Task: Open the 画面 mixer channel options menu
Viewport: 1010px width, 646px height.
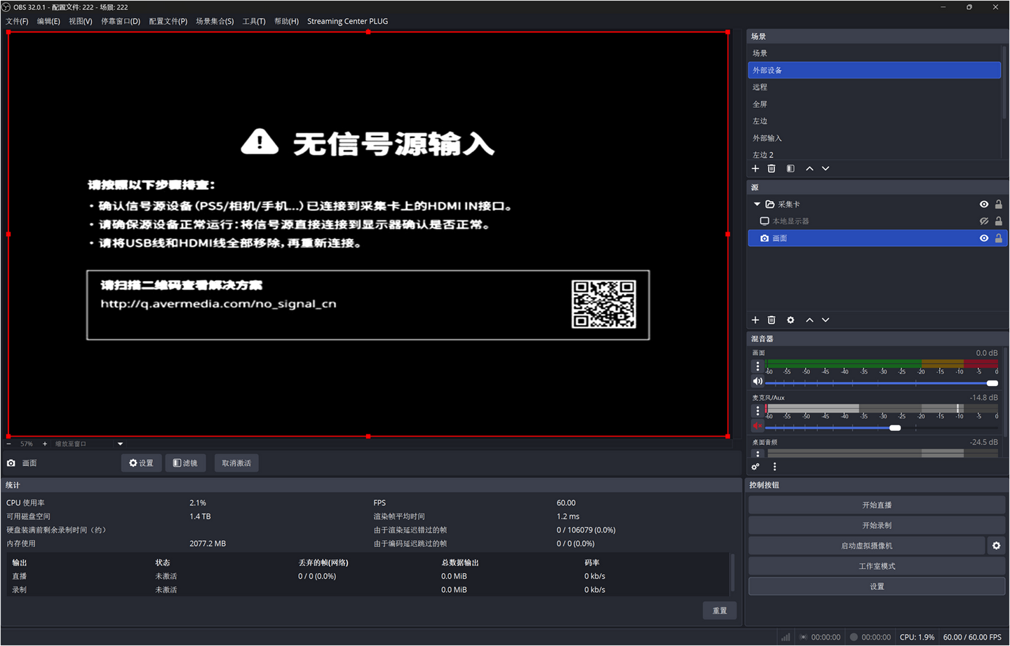Action: point(757,366)
